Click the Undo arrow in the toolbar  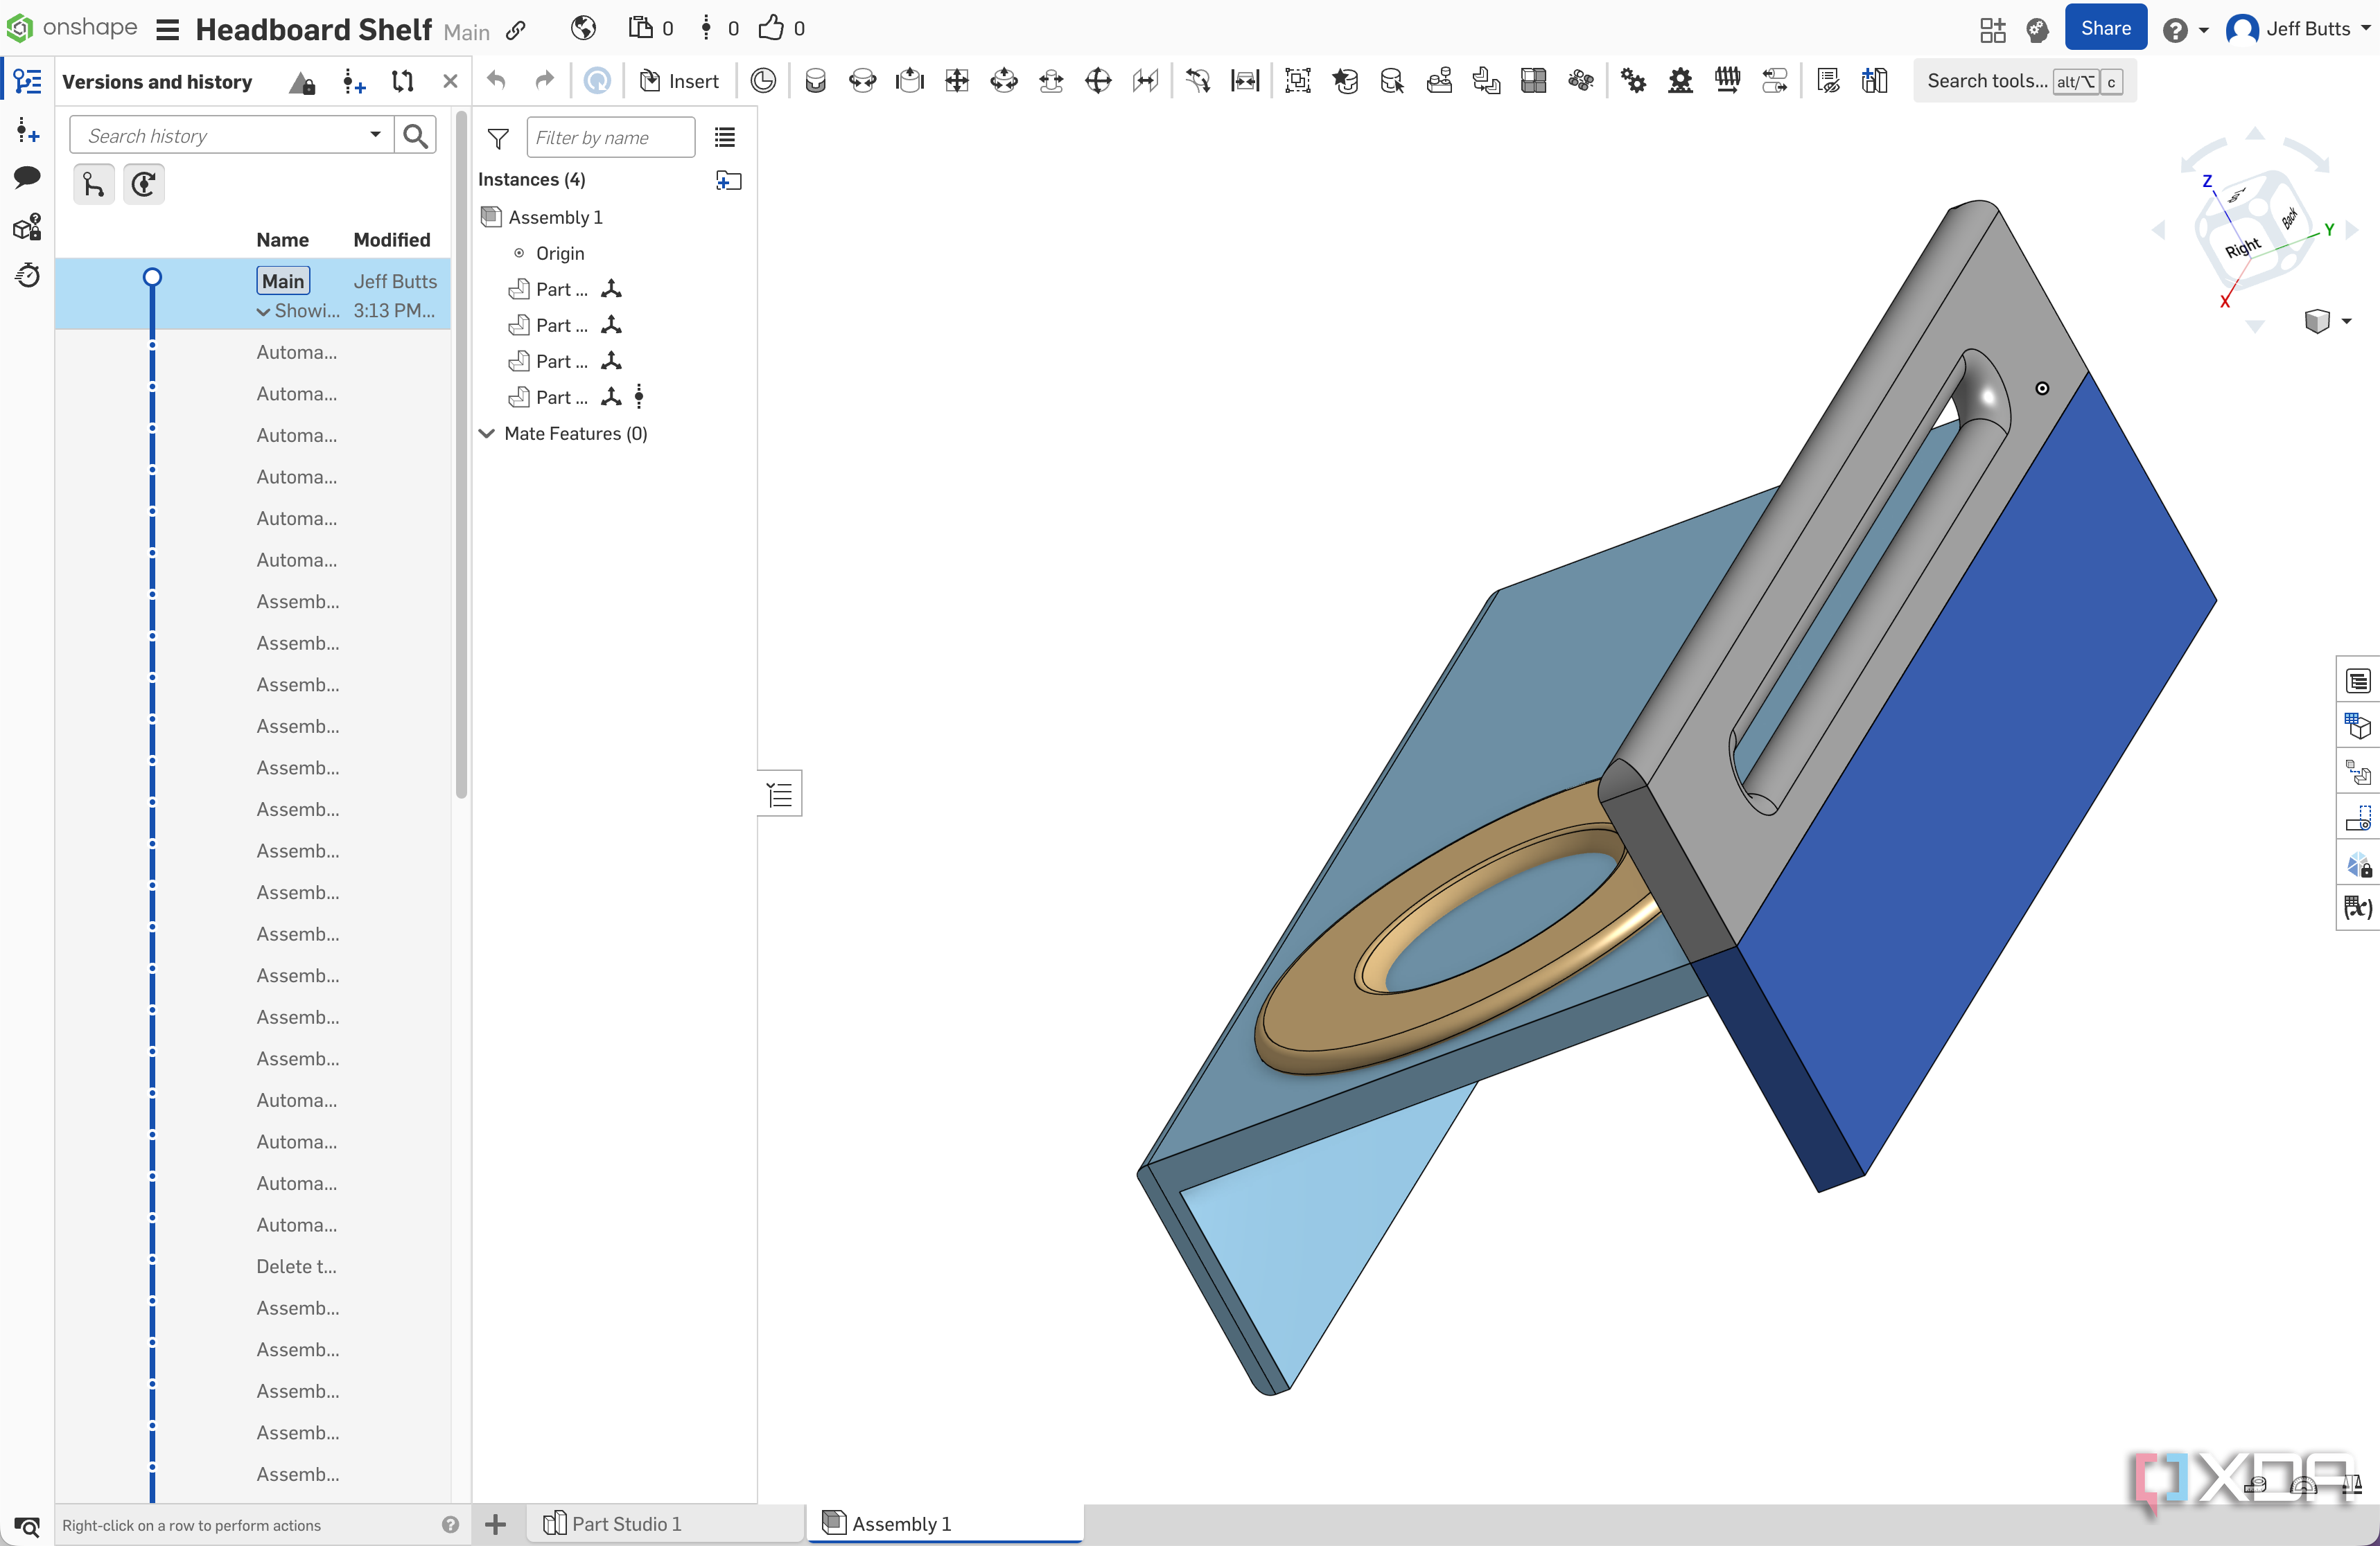pos(496,81)
